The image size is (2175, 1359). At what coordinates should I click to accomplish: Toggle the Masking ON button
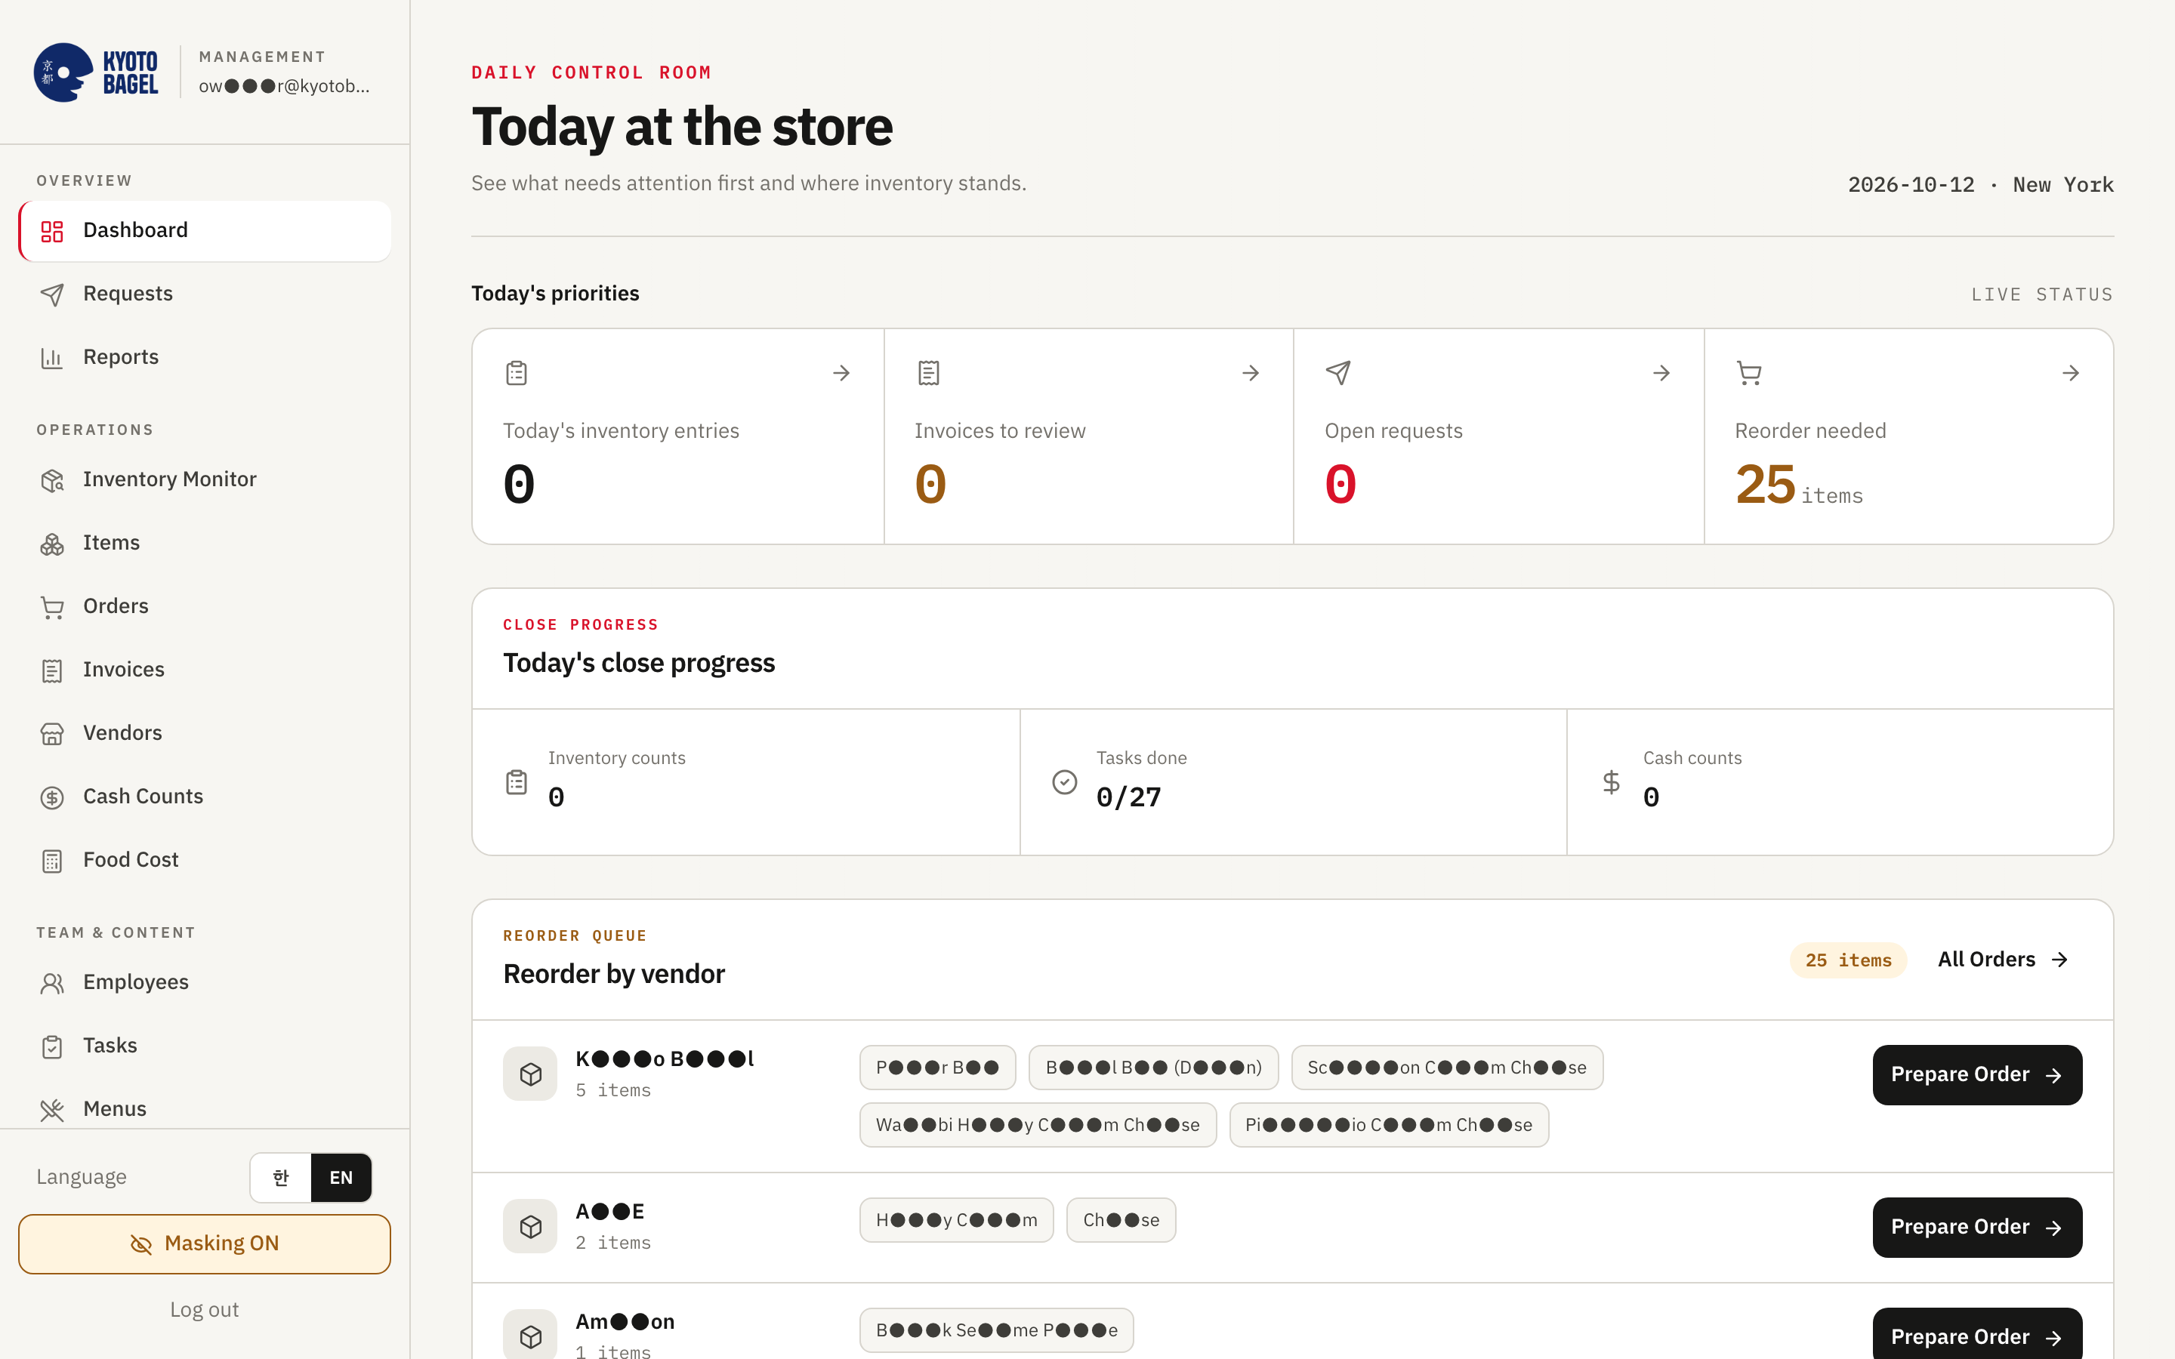click(x=205, y=1244)
